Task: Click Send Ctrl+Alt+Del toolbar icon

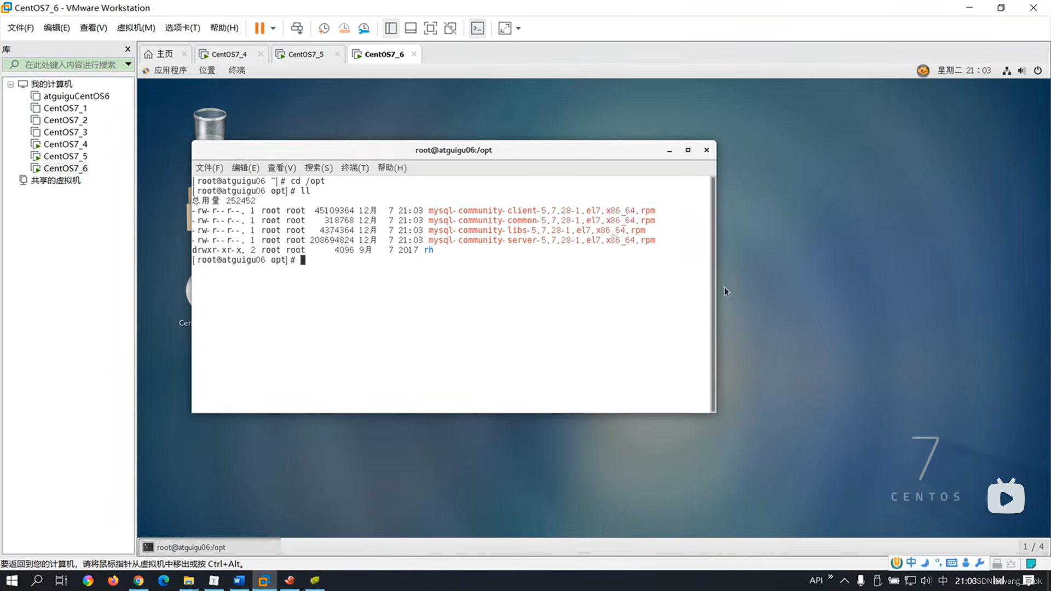Action: coord(297,28)
